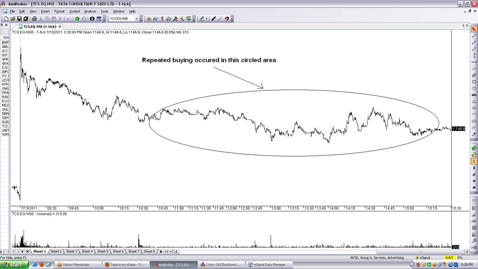This screenshot has height=269, width=478.
Task: Switch to the Sheet 8 tab
Action: 149,251
